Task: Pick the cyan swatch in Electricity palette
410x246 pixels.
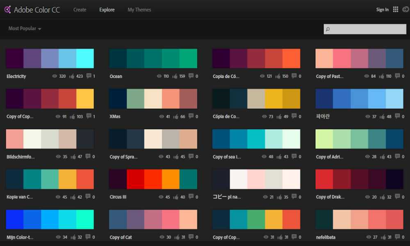Action: (x=85, y=58)
